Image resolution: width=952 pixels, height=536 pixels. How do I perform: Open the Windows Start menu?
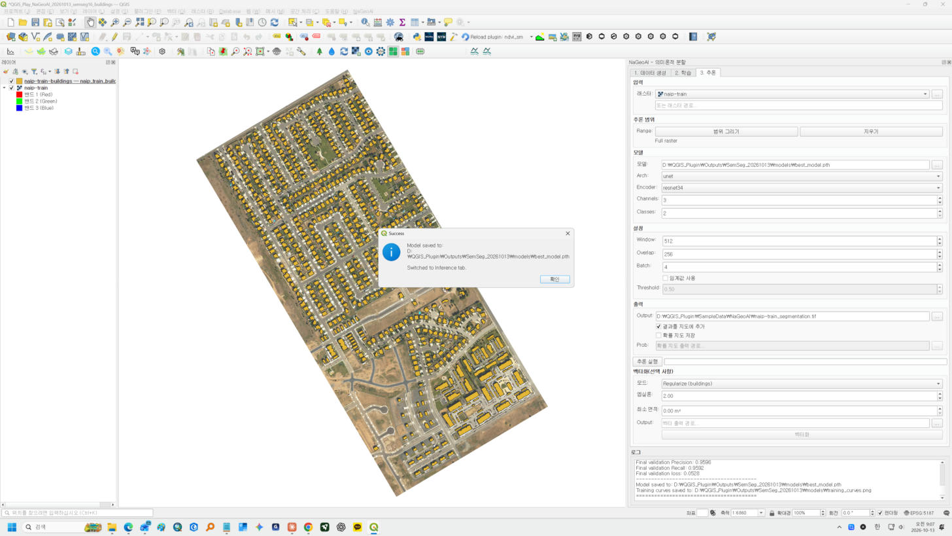pos(11,527)
